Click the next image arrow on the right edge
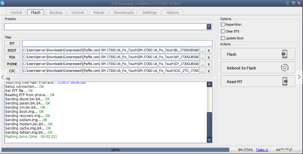Screen dimensions: 303x154 tap(299, 77)
